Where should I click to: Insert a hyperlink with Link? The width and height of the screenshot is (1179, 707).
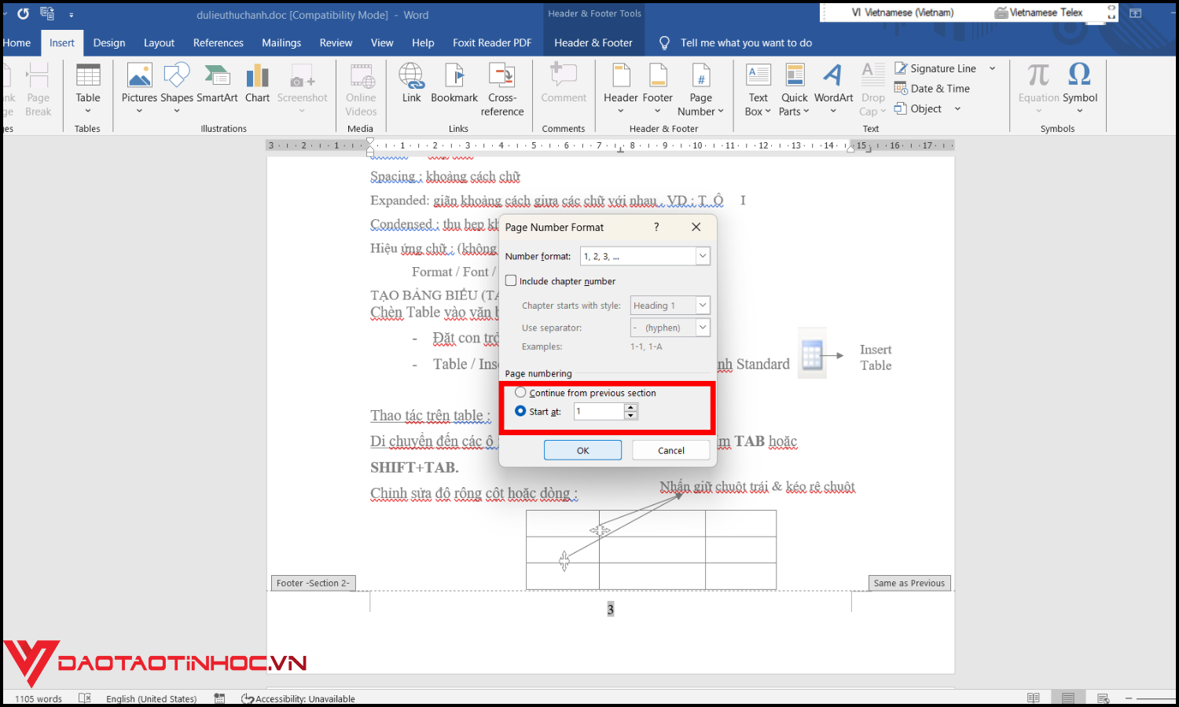(x=412, y=83)
